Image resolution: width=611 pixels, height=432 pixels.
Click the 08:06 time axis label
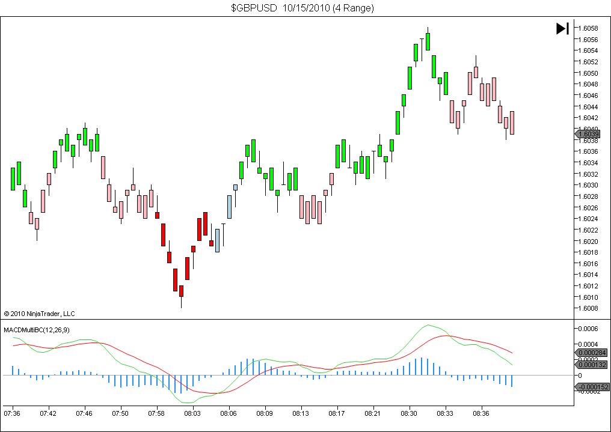229,413
